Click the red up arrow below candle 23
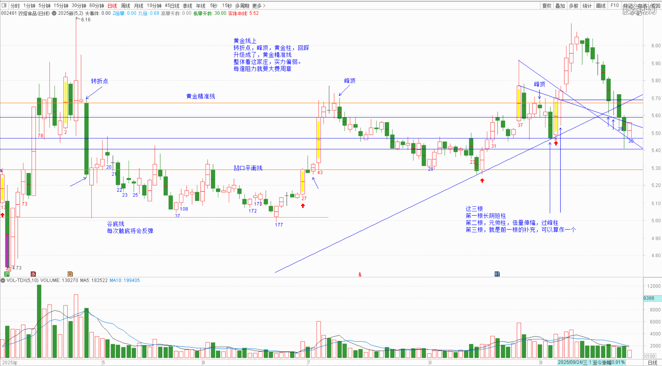The width and height of the screenshot is (662, 366). click(x=482, y=181)
